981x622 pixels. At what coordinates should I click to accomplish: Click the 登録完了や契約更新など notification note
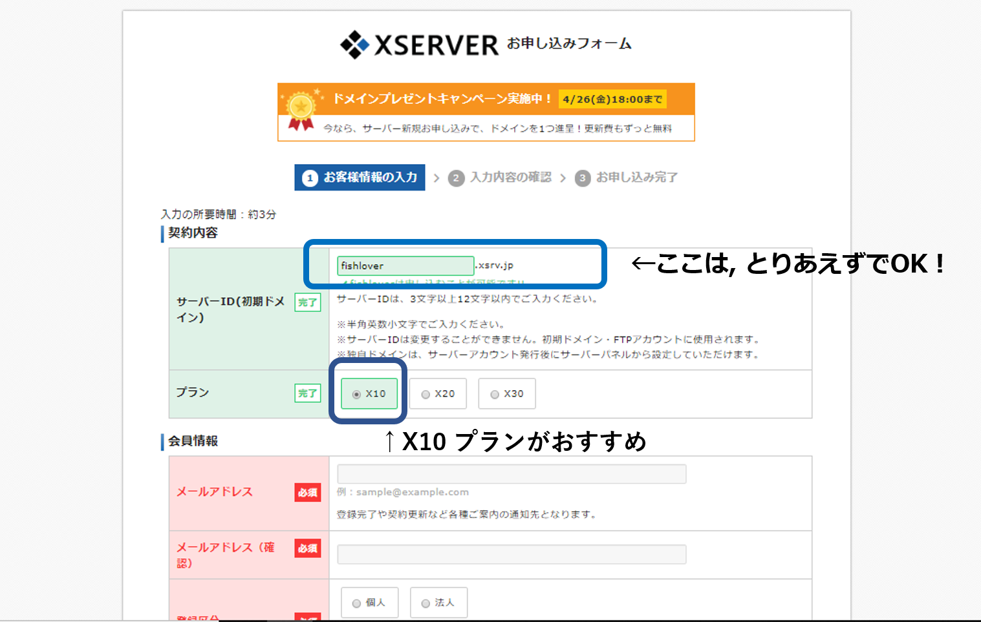coord(467,515)
